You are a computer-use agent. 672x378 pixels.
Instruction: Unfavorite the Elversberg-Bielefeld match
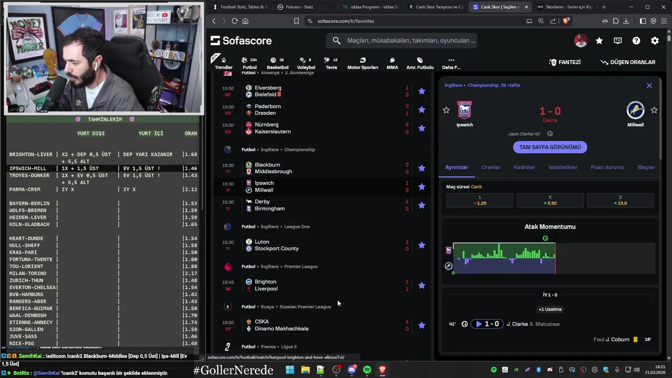[422, 91]
